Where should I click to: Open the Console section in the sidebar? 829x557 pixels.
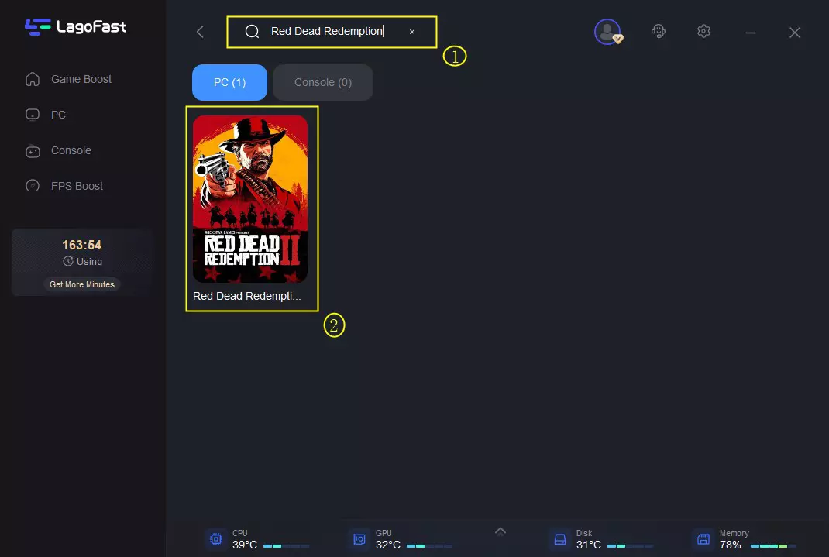59,150
